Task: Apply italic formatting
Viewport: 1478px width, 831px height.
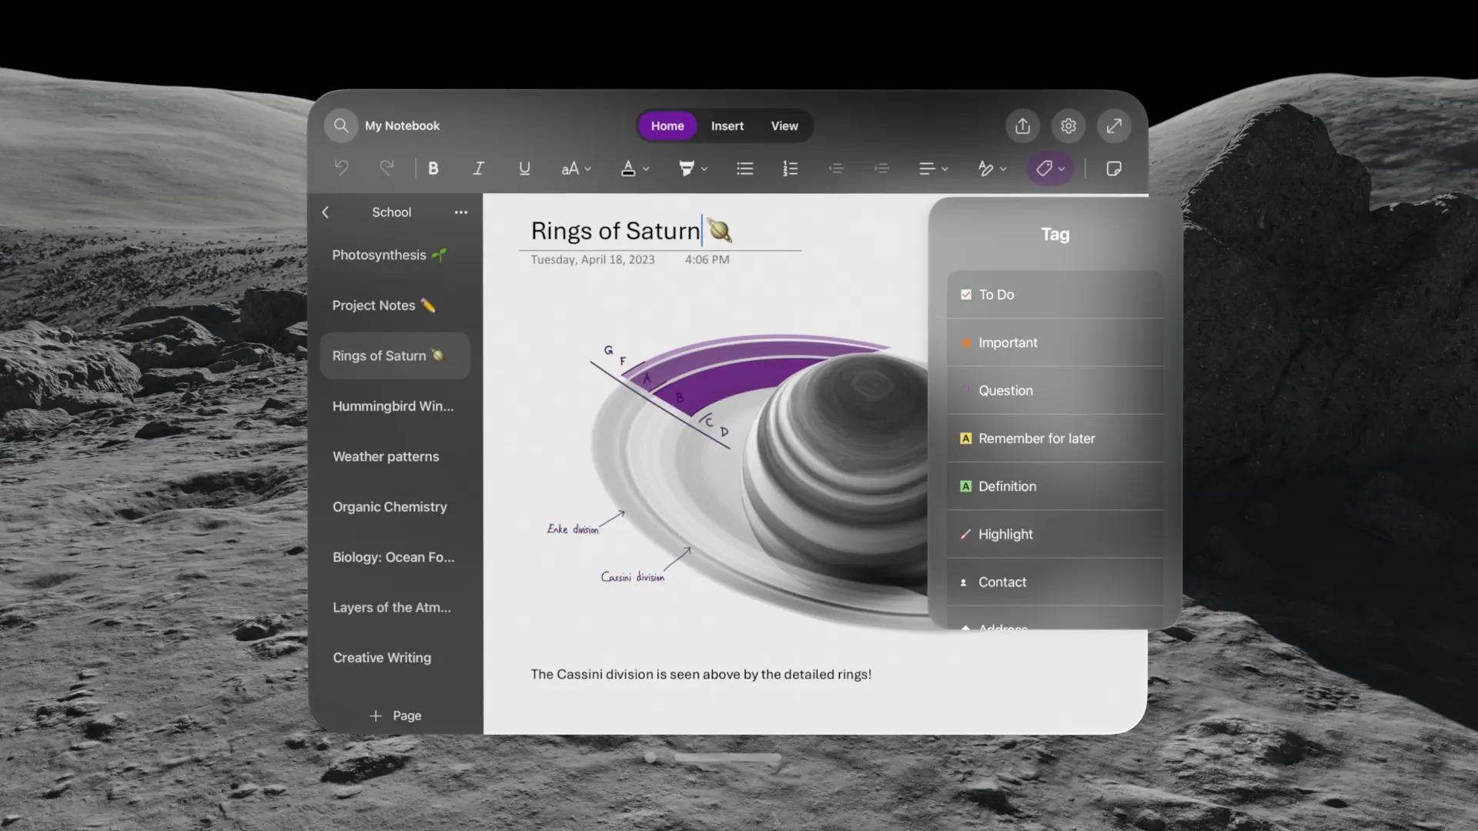Action: [478, 168]
